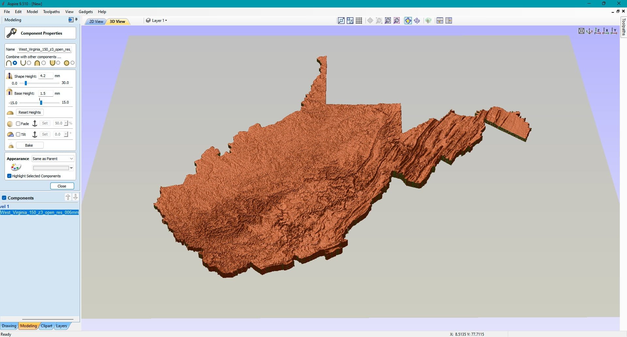This screenshot has width=627, height=337.
Task: Select the Multiply combine mode radio button
Action: point(72,63)
